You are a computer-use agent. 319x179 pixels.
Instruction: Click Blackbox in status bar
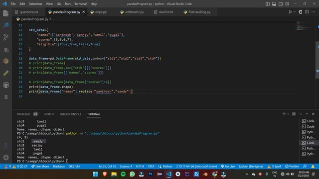(59, 167)
